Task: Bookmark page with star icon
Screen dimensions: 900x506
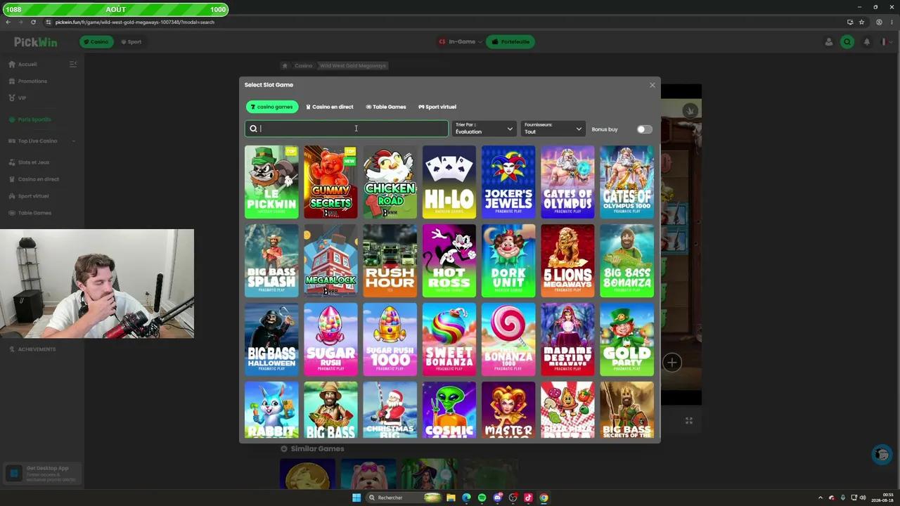Action: pyautogui.click(x=861, y=22)
